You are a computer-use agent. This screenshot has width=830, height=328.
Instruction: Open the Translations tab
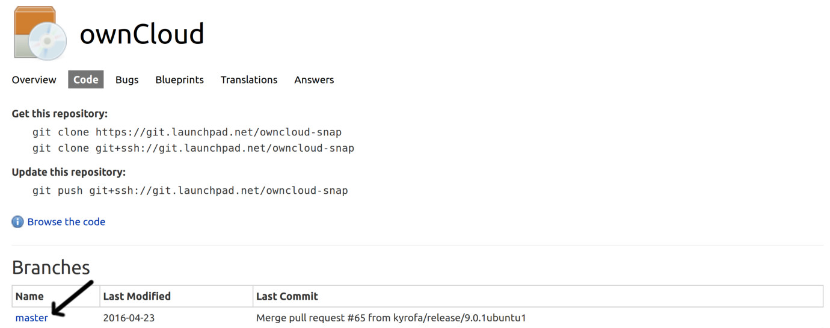pyautogui.click(x=249, y=79)
